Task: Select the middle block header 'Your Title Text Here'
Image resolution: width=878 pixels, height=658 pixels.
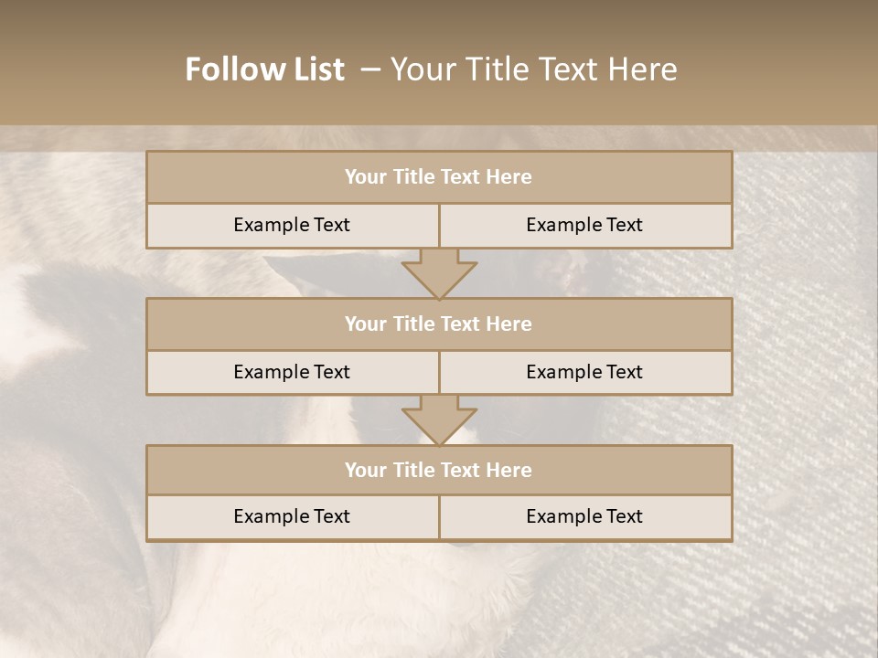Action: (x=438, y=324)
